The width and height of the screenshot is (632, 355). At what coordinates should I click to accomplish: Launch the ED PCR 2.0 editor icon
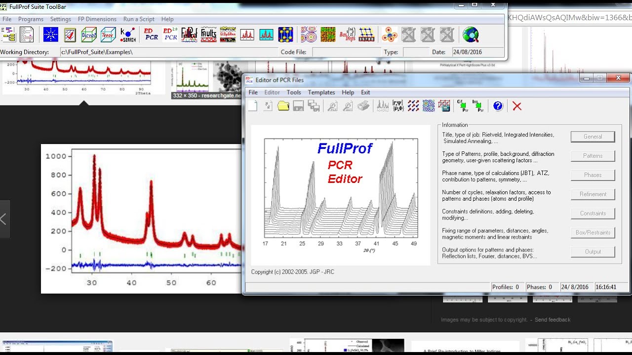(x=170, y=35)
